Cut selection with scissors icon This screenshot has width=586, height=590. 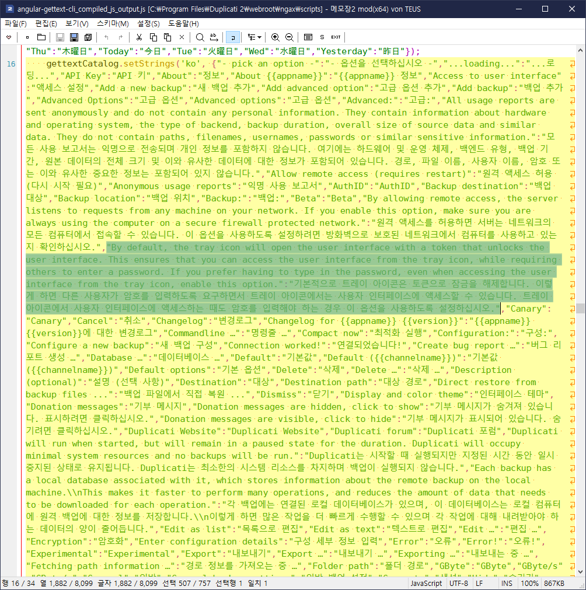tap(139, 37)
